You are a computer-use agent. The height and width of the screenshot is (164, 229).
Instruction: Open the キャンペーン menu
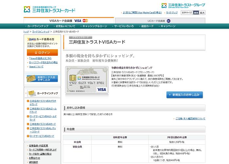(167, 26)
